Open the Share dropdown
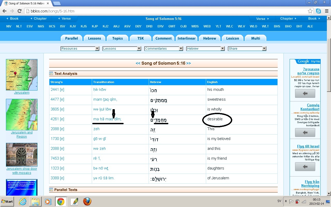 click(247, 48)
